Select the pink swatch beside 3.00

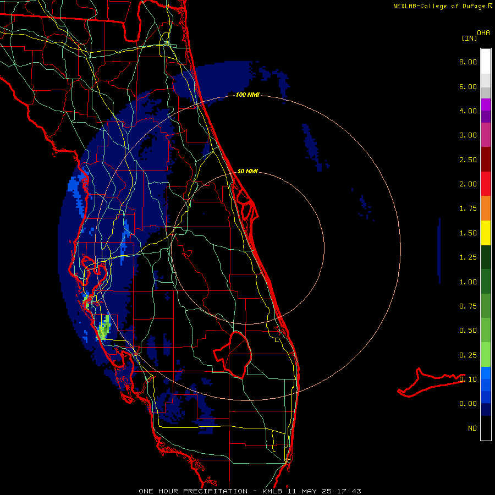pos(486,135)
